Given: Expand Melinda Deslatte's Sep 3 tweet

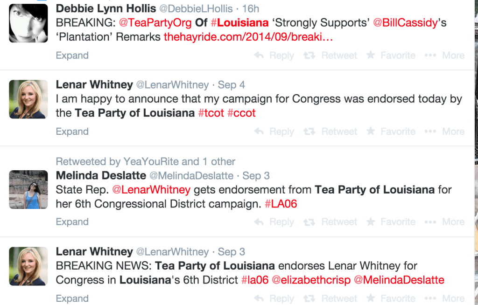Looking at the screenshot, I should 72,222.
